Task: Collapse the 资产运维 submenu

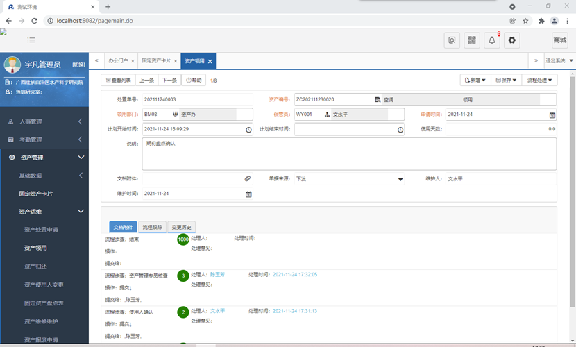Action: tap(44, 212)
